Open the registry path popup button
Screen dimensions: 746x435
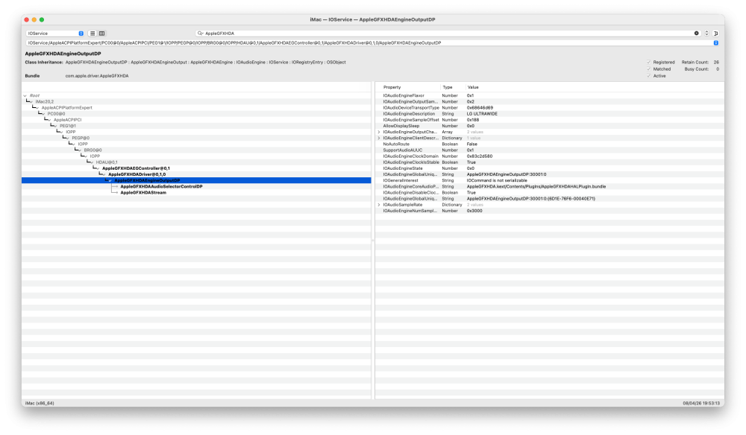click(715, 42)
